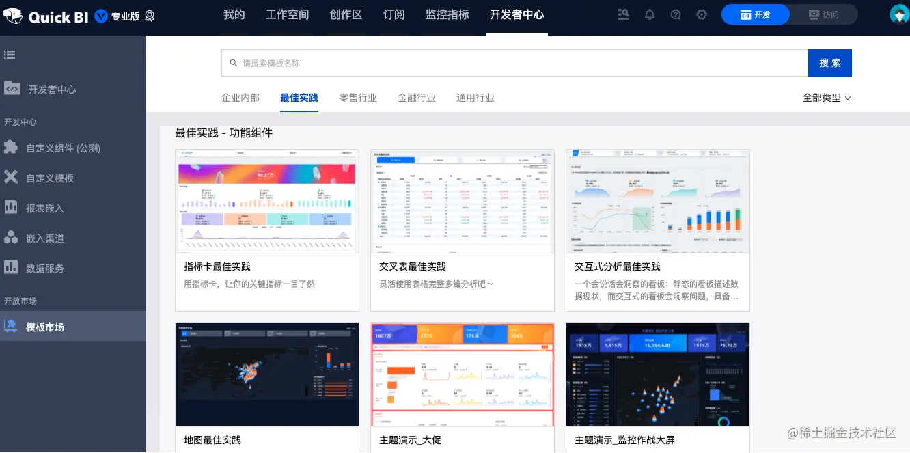Click description 灵活使用表格完整多维分析吧～
Viewport: 910px width, 453px height.
click(x=437, y=284)
